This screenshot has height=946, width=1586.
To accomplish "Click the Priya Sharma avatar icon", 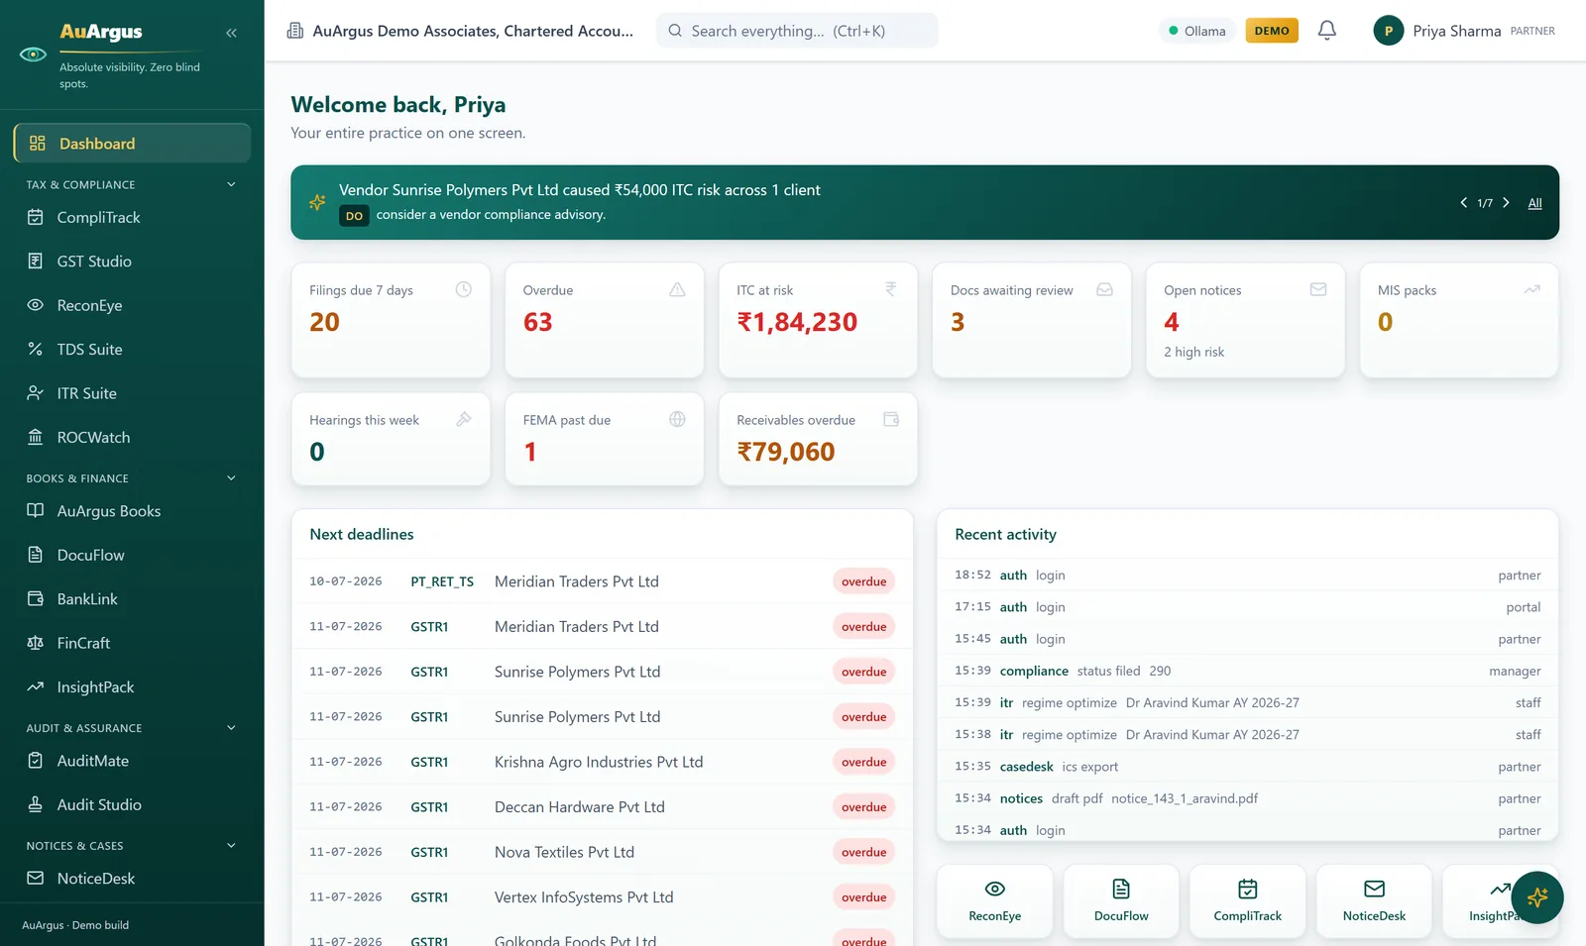I will tap(1388, 31).
